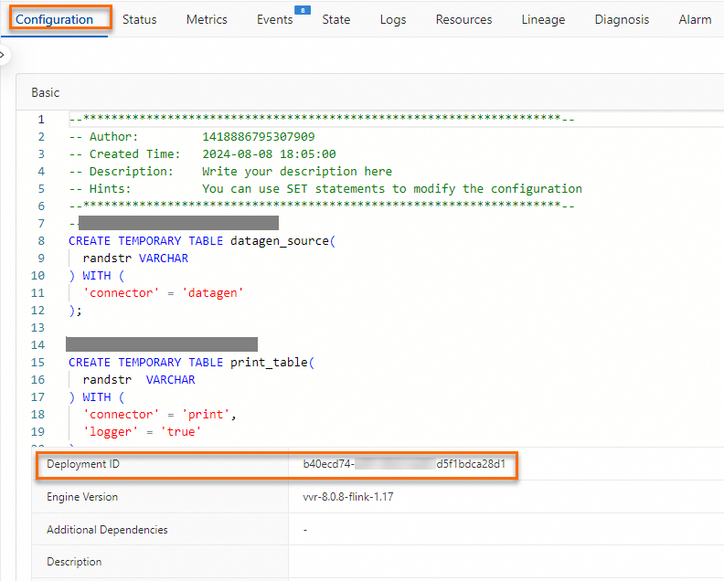Click CREATE TEMPORARY TABLE datagen_source line
The height and width of the screenshot is (581, 724).
coord(202,241)
